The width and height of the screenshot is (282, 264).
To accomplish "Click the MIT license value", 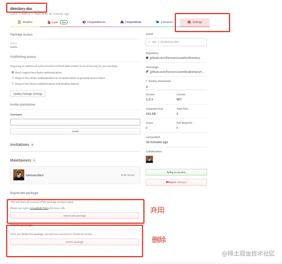I will point(179,99).
